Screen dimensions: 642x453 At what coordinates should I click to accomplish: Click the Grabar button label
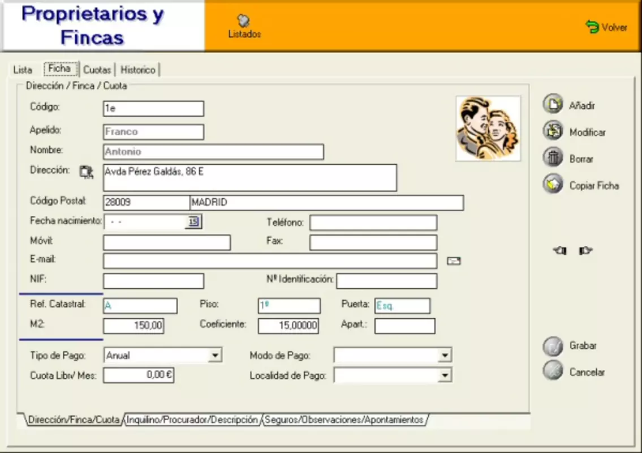(x=583, y=345)
